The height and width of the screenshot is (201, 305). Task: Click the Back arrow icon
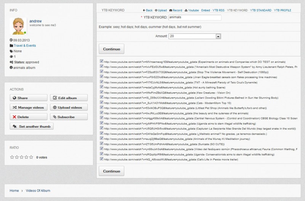click(144, 10)
